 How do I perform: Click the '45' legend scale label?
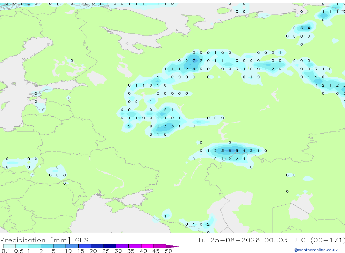click(156, 251)
